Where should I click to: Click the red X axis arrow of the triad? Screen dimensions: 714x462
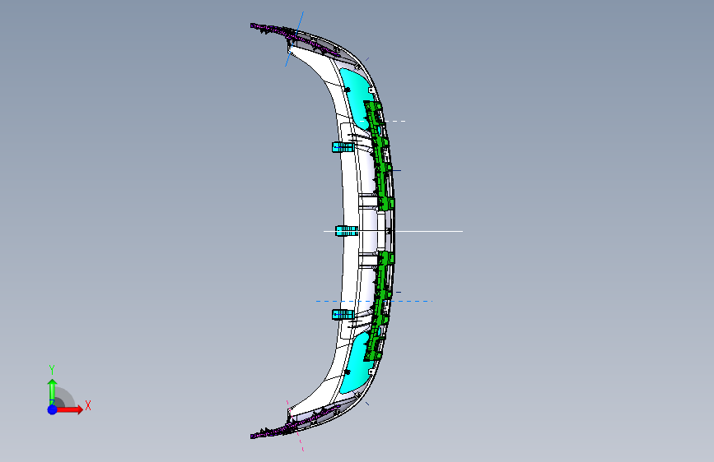[69, 409]
